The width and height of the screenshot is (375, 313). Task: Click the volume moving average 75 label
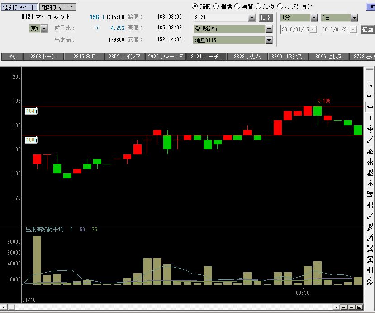pyautogui.click(x=95, y=230)
